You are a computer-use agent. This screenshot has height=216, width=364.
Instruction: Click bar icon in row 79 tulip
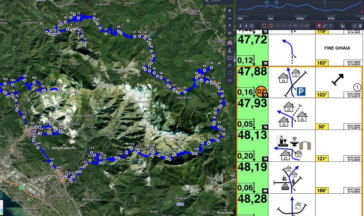[282, 141]
